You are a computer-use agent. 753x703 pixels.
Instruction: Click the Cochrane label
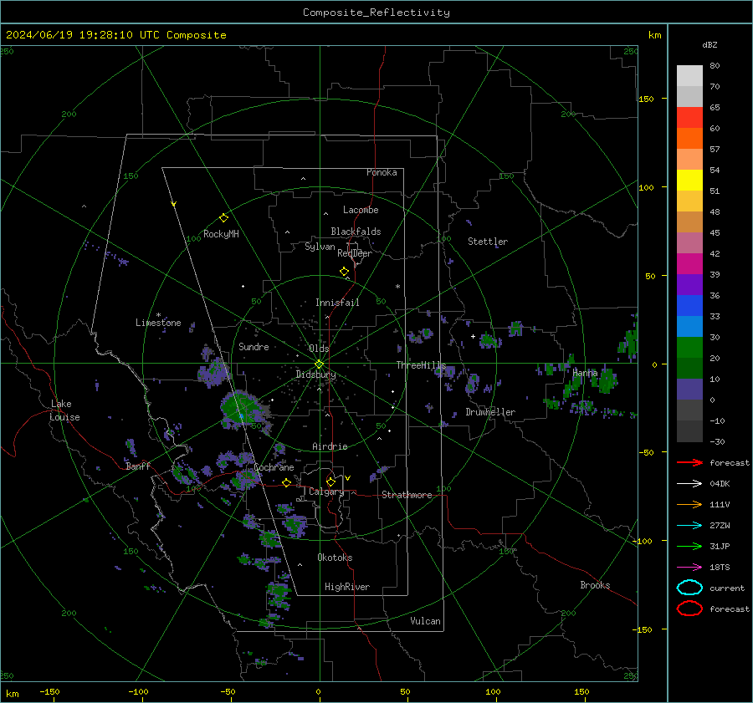(x=274, y=467)
